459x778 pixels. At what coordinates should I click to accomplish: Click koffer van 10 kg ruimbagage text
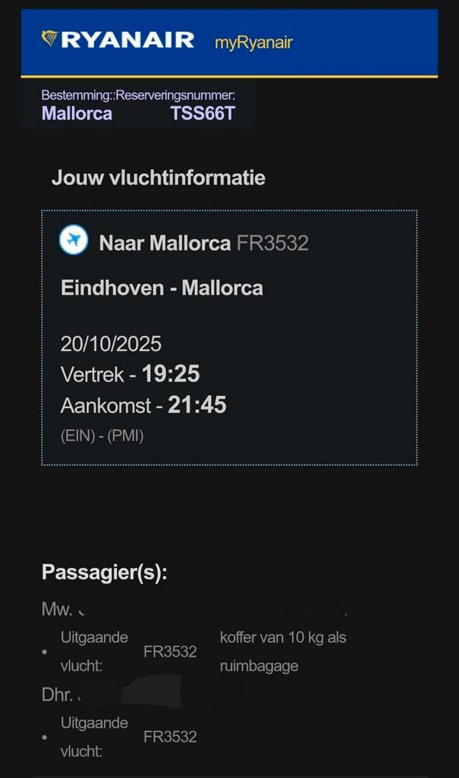[x=282, y=651]
